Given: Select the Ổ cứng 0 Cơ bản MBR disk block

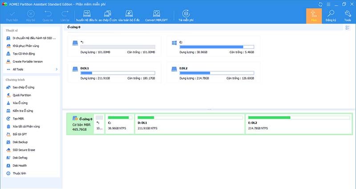Looking at the screenshot, I should point(80,124).
